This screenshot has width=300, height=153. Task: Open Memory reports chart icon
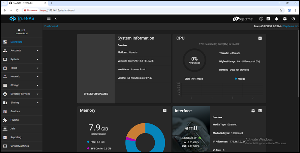click(x=165, y=110)
